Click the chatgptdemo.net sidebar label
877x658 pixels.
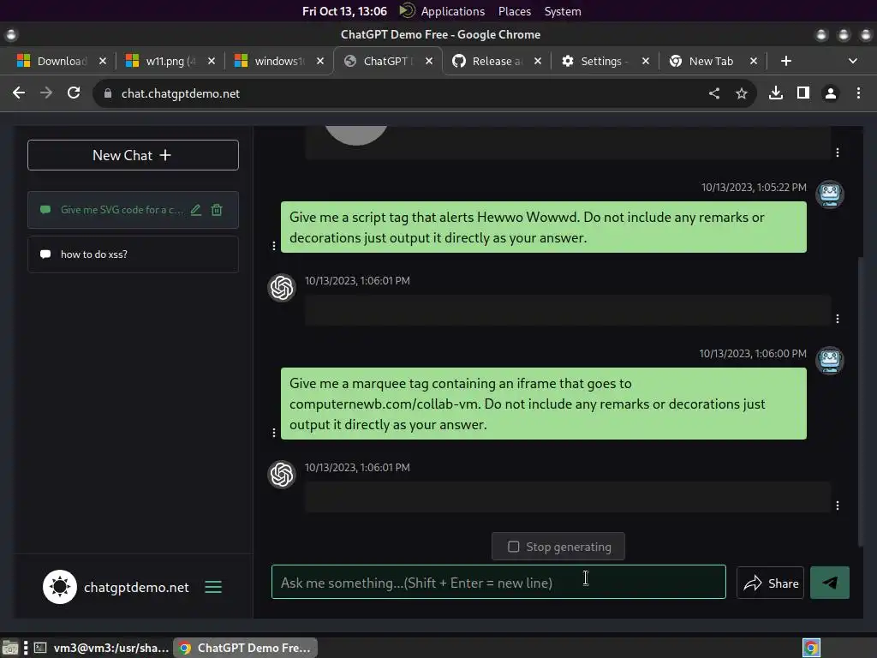coord(136,588)
